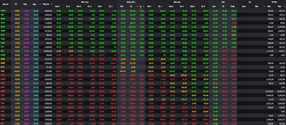Click the Khớp lệnh group header
The height and width of the screenshot is (125, 286).
[x=131, y=2]
